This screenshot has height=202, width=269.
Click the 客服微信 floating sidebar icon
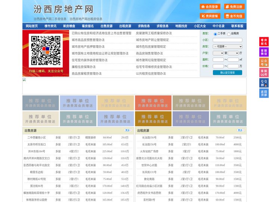click(x=264, y=52)
